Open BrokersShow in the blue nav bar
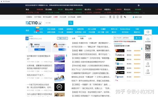 point(125,29)
